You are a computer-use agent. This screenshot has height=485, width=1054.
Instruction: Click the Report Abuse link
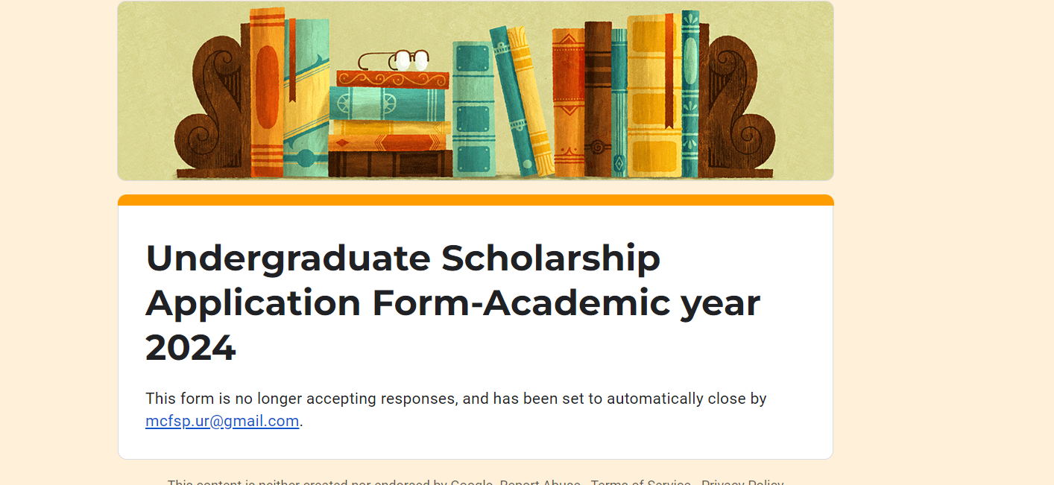point(540,482)
